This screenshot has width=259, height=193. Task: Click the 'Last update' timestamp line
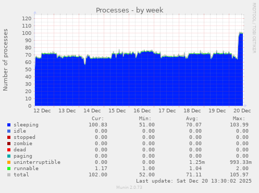(x=194, y=181)
